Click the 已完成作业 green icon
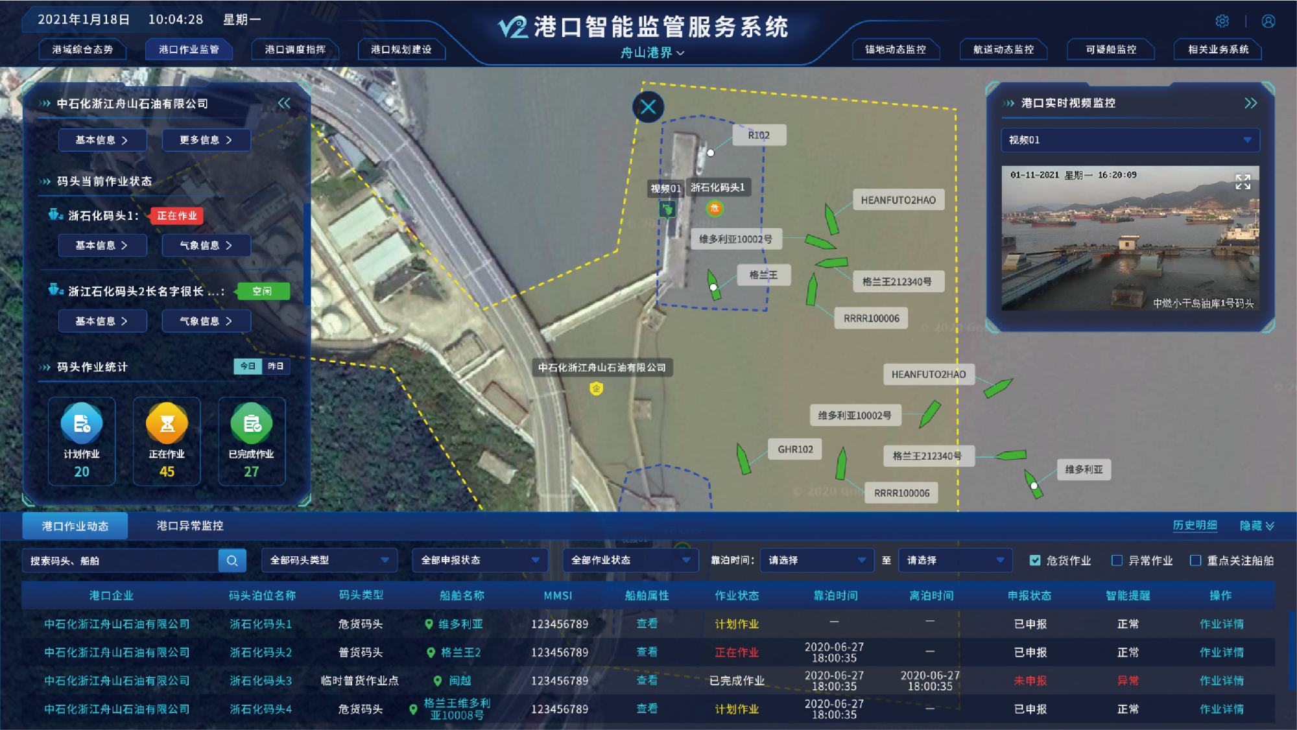Screen dimensions: 1297x730 [252, 424]
